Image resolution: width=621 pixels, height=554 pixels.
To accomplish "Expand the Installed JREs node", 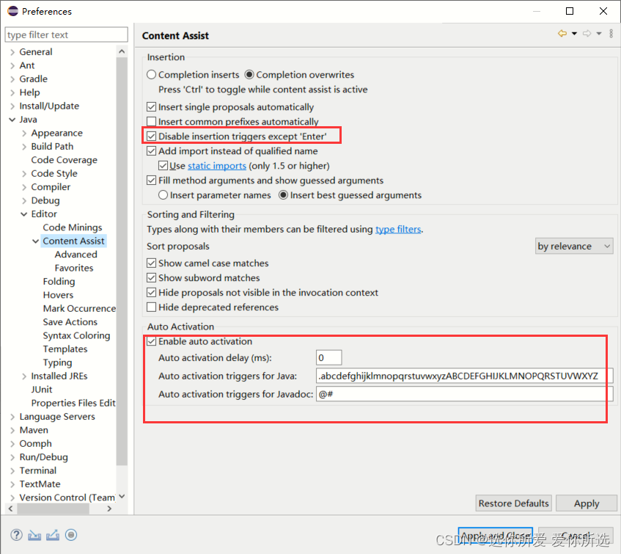I will point(24,376).
